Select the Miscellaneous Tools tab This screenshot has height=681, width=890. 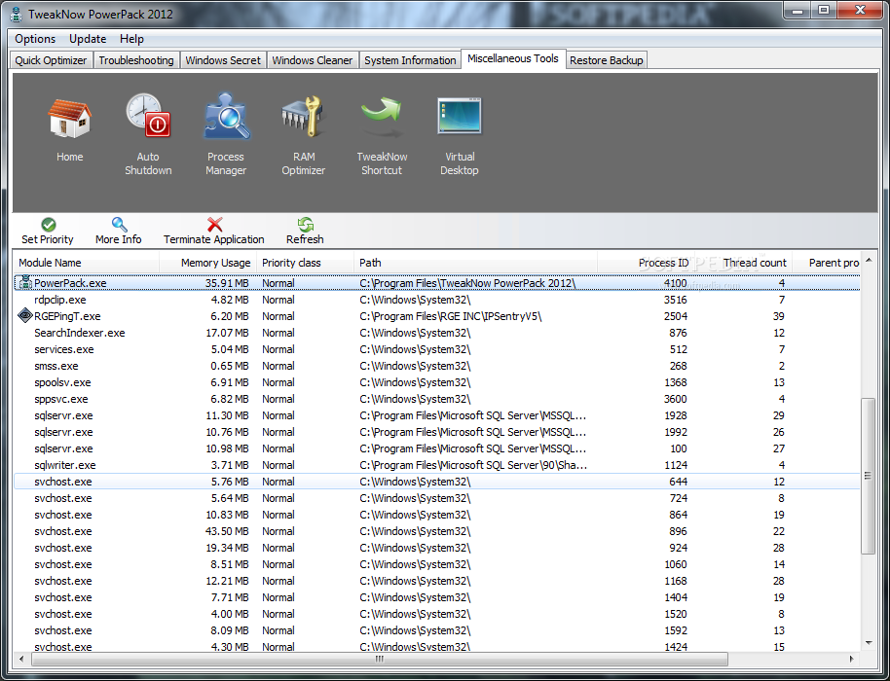coord(513,58)
